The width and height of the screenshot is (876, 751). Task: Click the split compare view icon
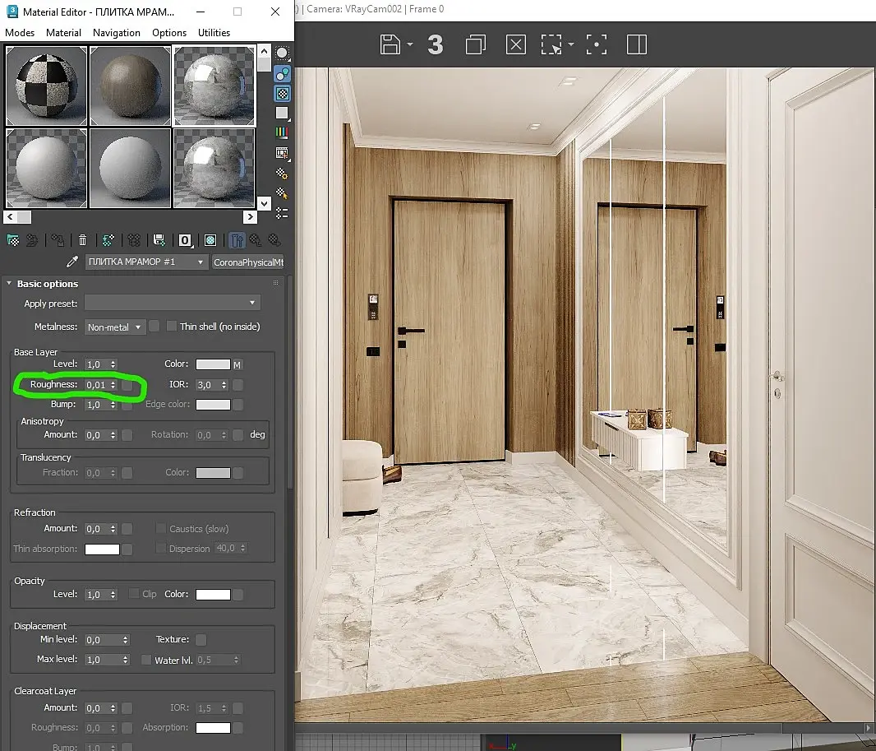(x=637, y=44)
